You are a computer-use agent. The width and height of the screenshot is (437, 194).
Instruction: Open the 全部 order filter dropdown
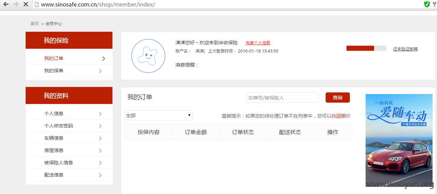pyautogui.click(x=159, y=115)
